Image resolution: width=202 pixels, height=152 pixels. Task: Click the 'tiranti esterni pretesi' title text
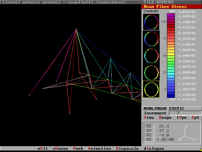click(31, 2)
